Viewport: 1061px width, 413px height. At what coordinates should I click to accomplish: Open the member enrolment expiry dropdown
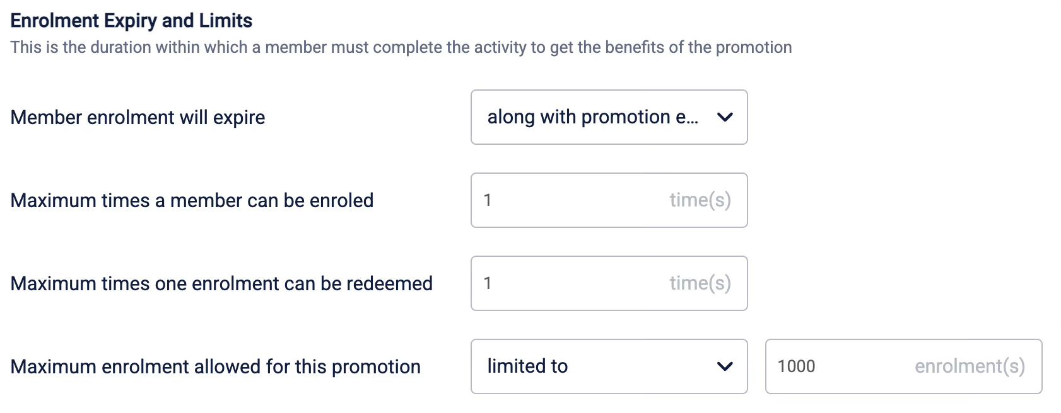pyautogui.click(x=609, y=117)
